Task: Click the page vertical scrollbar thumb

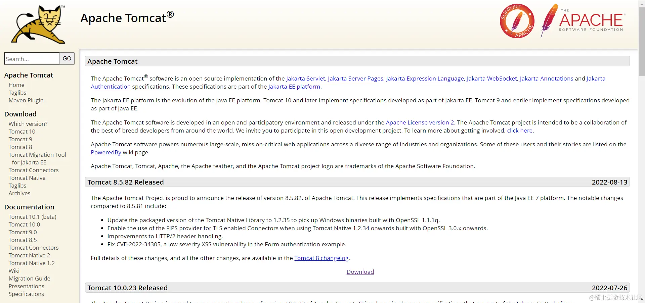Action: [642, 41]
